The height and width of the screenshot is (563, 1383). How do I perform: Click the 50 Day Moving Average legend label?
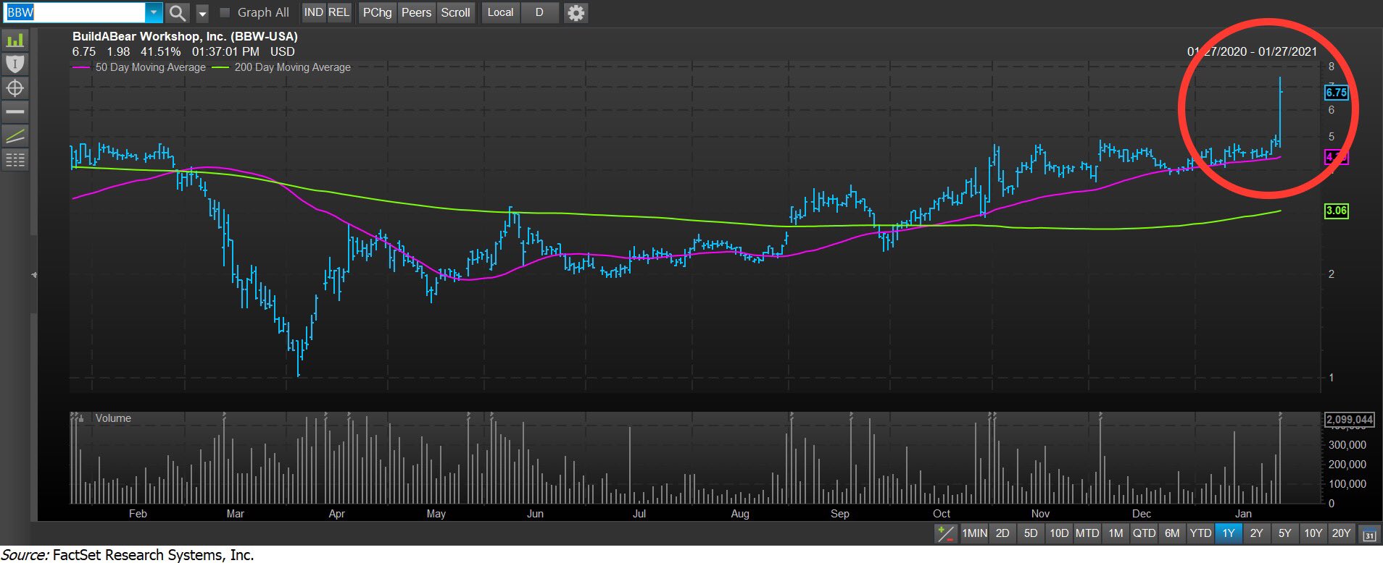pyautogui.click(x=151, y=67)
